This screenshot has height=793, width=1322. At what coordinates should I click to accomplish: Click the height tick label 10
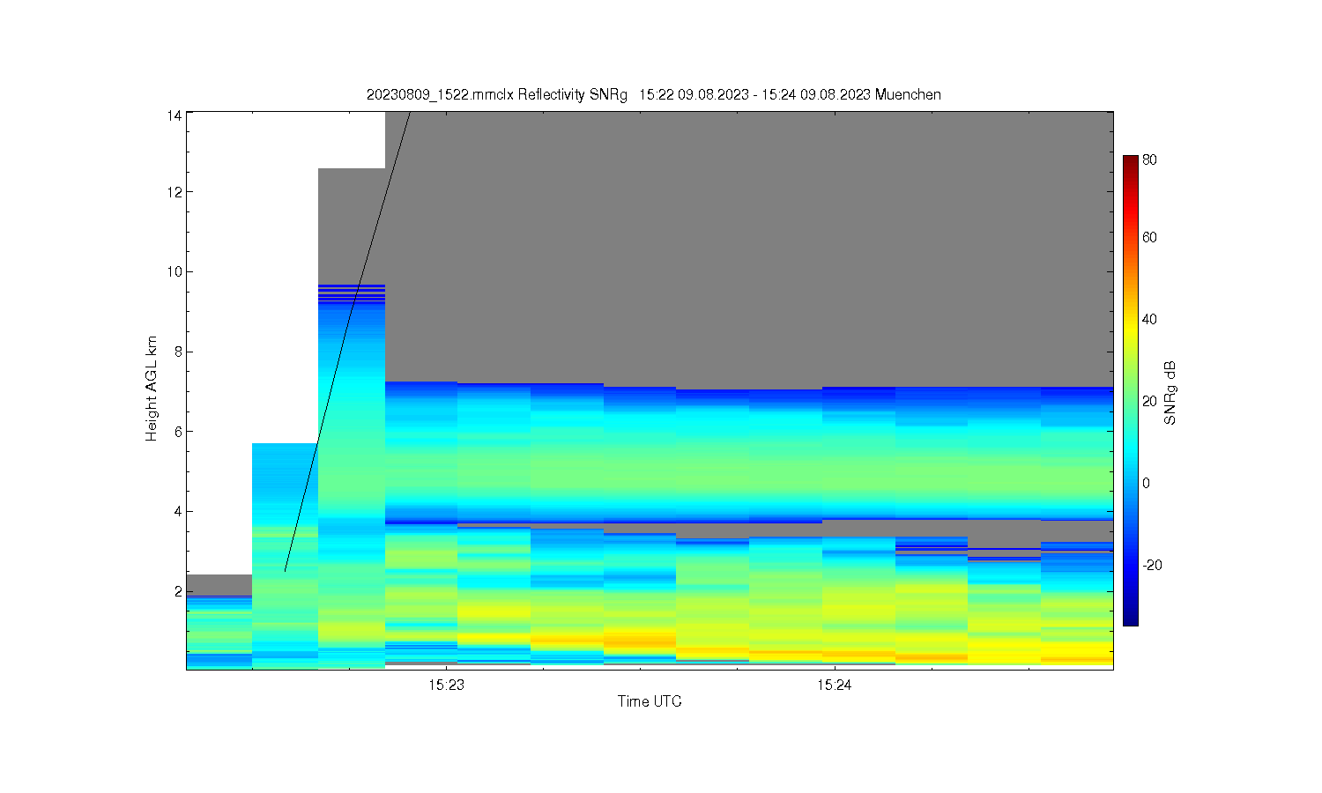(x=175, y=271)
